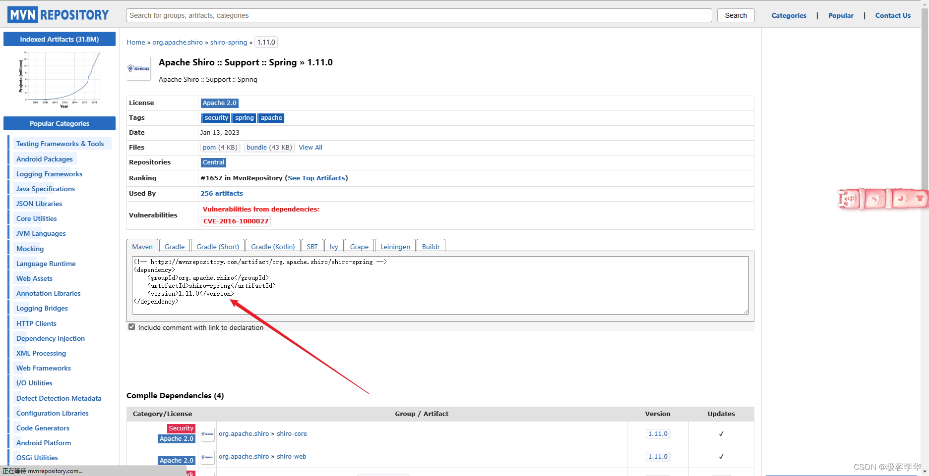Viewport: 929px width, 476px height.
Task: Switch to the Gradle tab
Action: [x=175, y=247]
